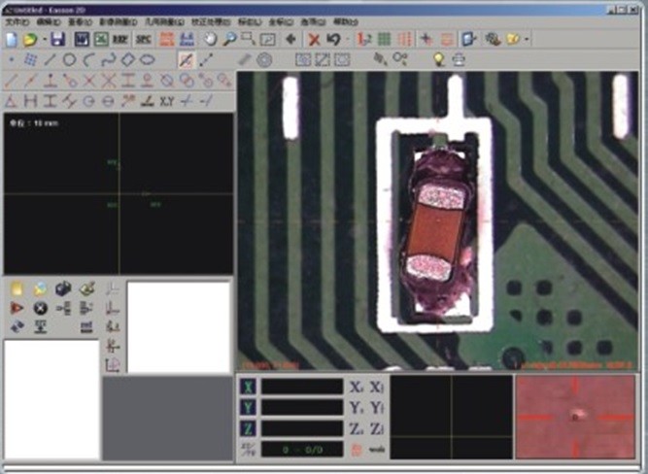Open the first menu in menu bar

click(17, 20)
